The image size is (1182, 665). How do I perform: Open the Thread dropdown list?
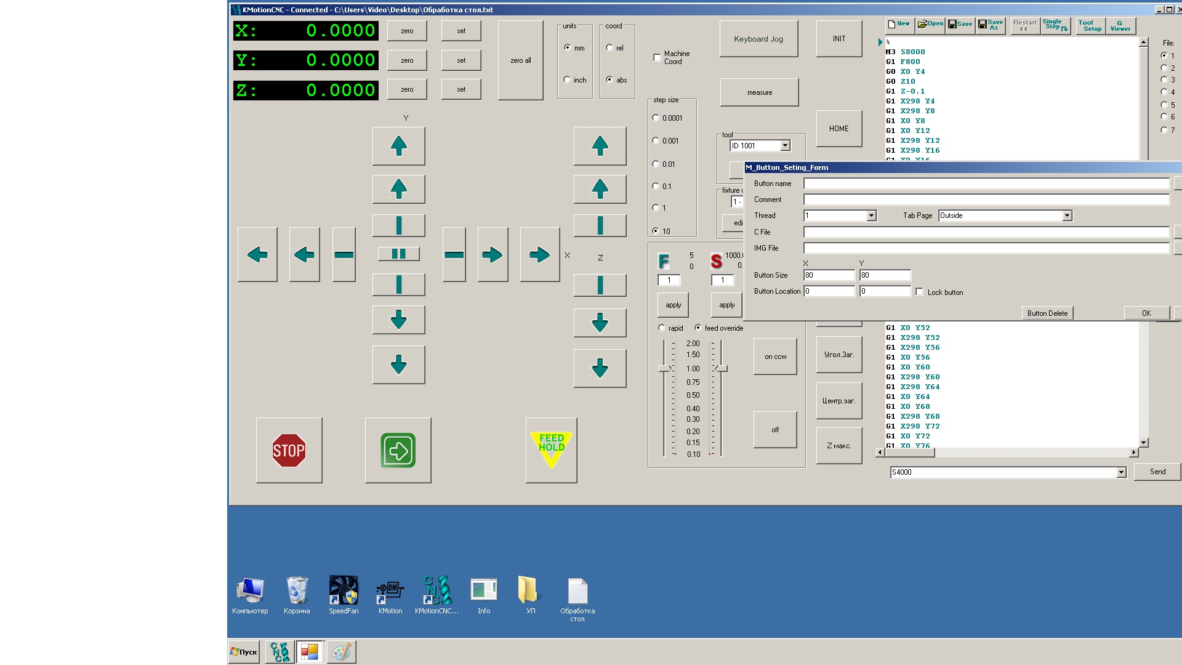pos(871,216)
